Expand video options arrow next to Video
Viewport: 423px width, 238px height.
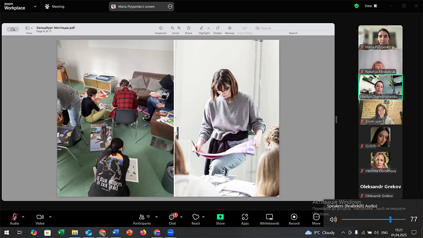point(50,217)
